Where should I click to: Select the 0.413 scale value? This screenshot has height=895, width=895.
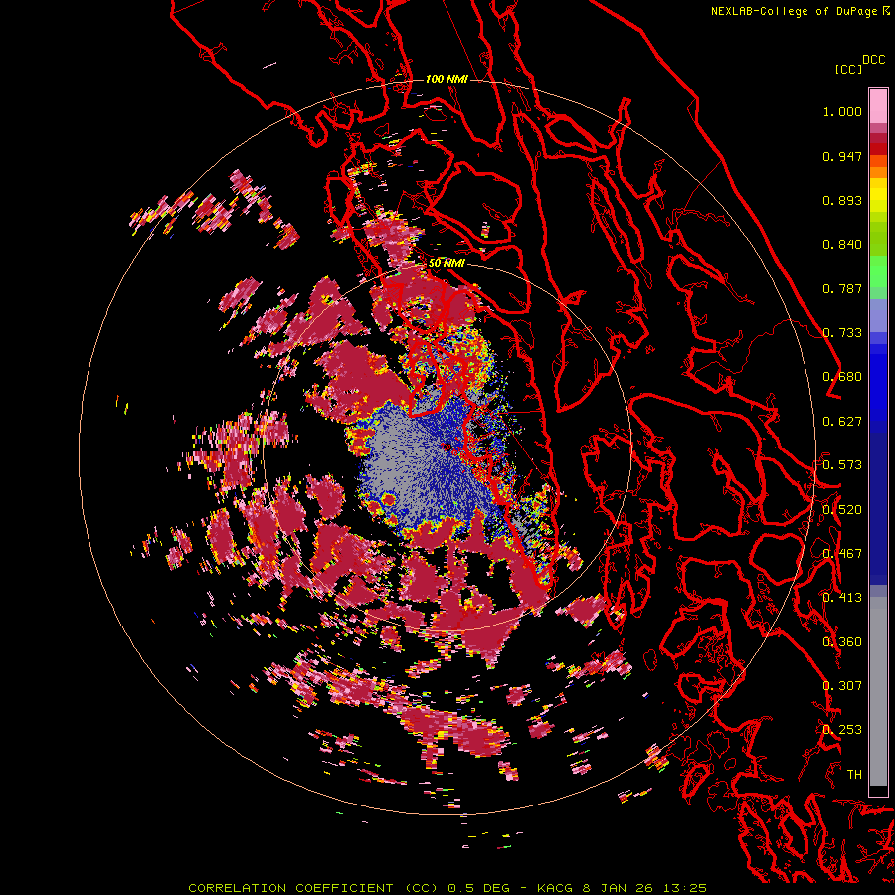(842, 598)
